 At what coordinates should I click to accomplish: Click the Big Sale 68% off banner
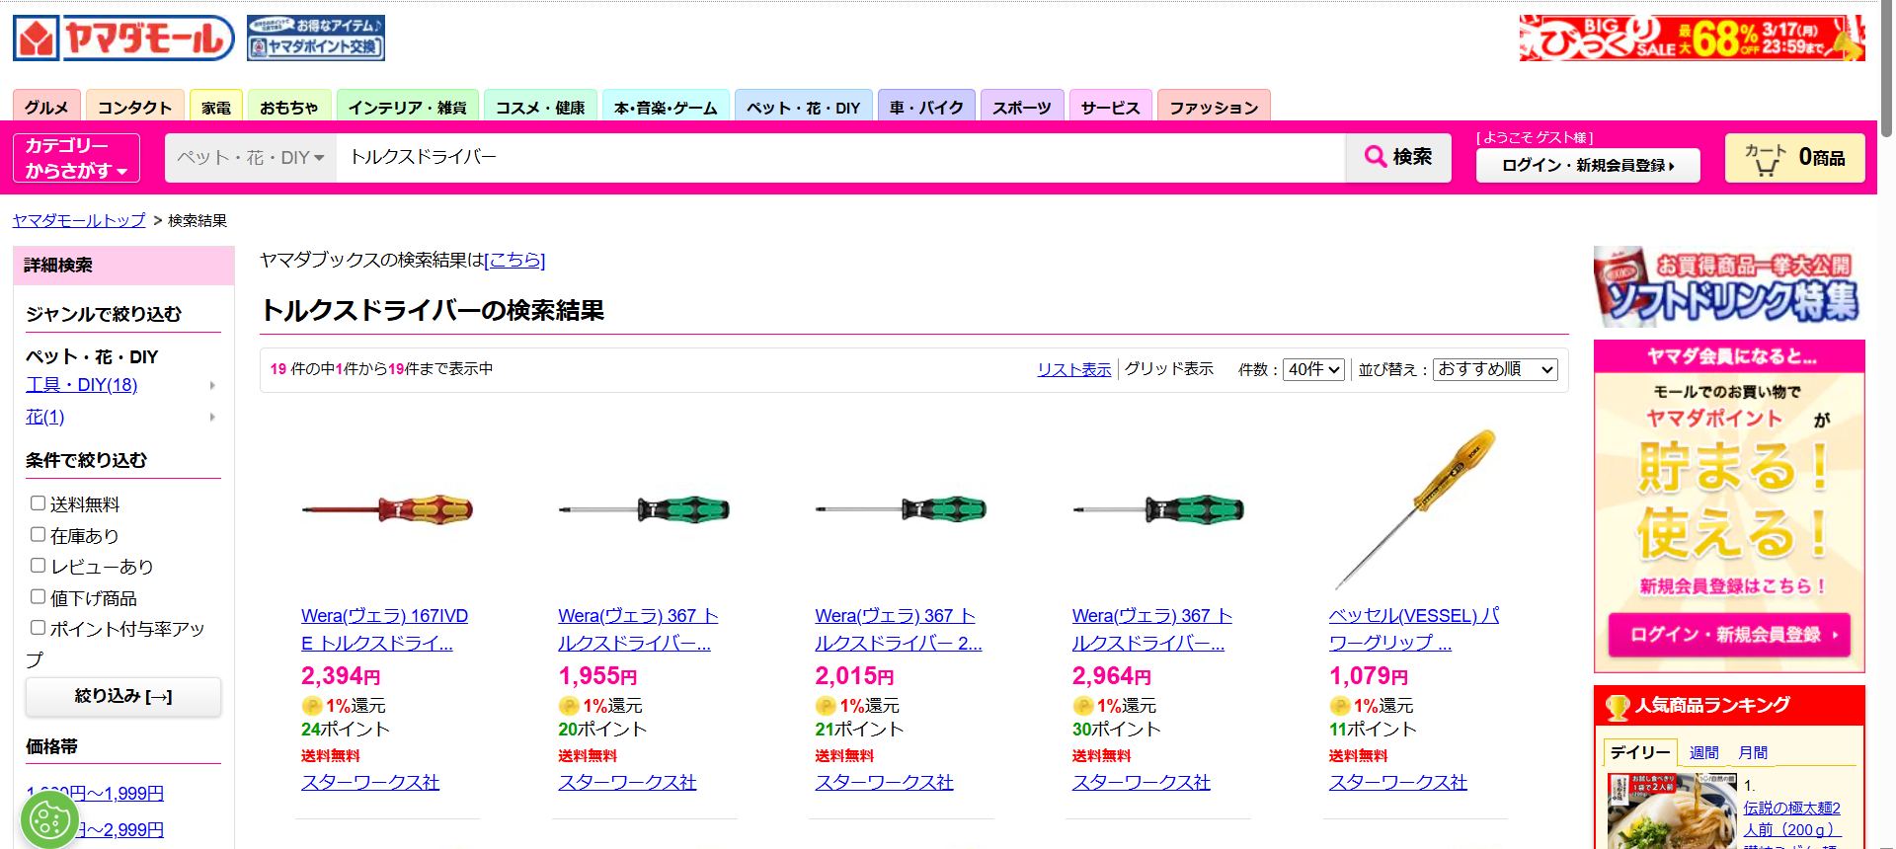click(1692, 39)
